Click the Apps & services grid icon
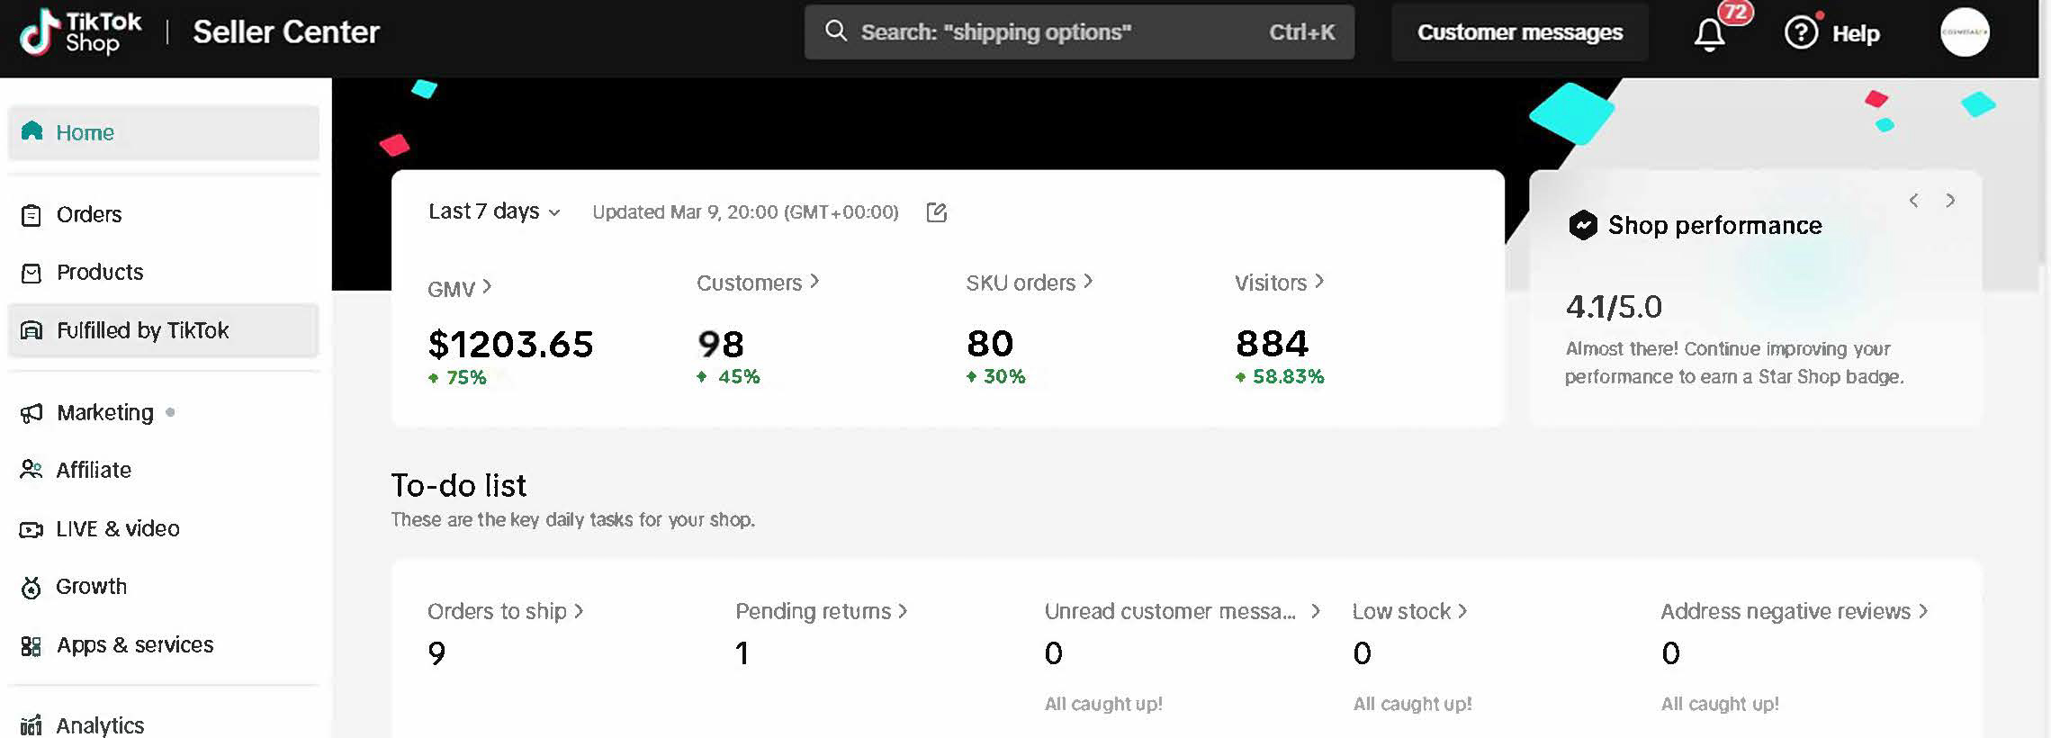2051x738 pixels. coord(31,645)
